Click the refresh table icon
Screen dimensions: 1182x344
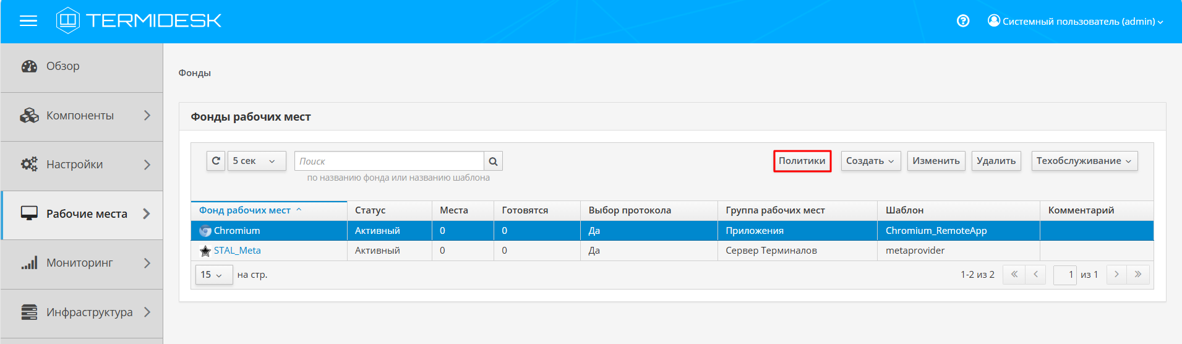point(216,161)
